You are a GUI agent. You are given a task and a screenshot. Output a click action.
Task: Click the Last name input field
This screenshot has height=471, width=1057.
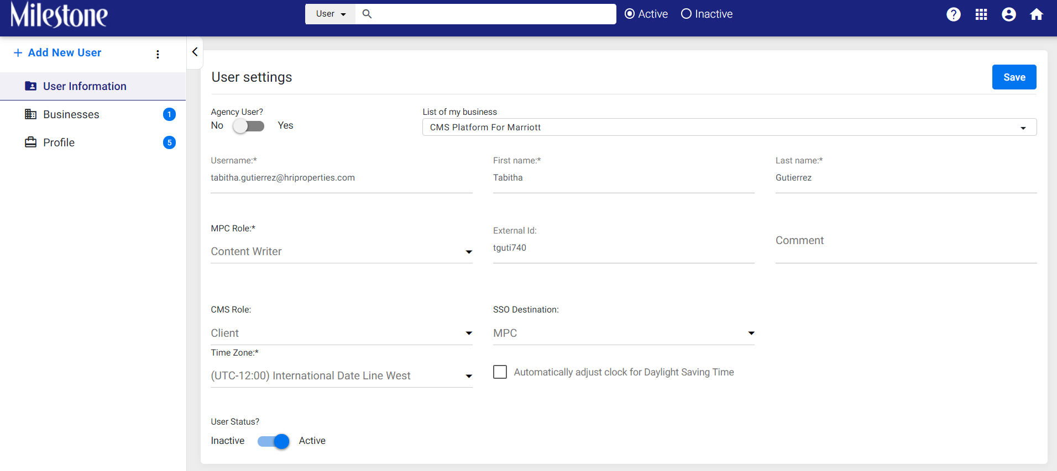906,178
